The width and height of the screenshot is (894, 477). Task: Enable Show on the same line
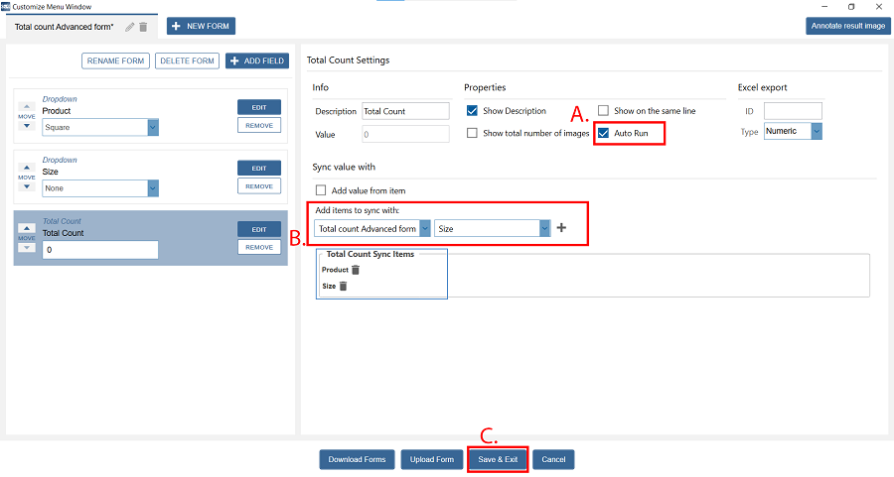[604, 111]
